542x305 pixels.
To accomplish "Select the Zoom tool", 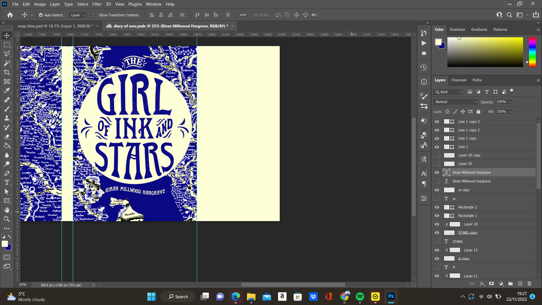I will (6, 219).
